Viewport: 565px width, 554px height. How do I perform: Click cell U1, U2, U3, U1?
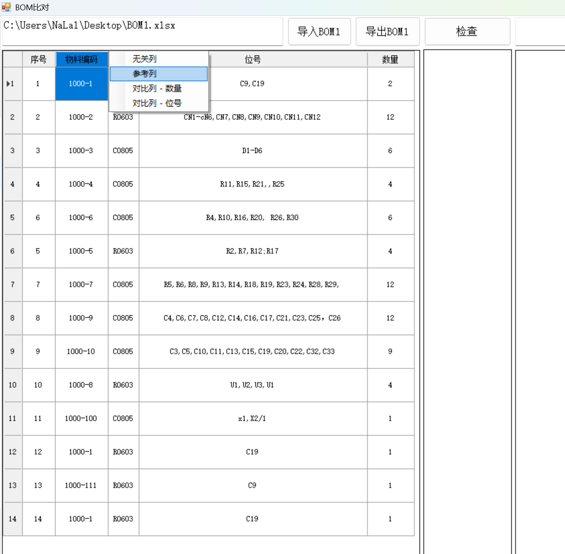pos(253,385)
